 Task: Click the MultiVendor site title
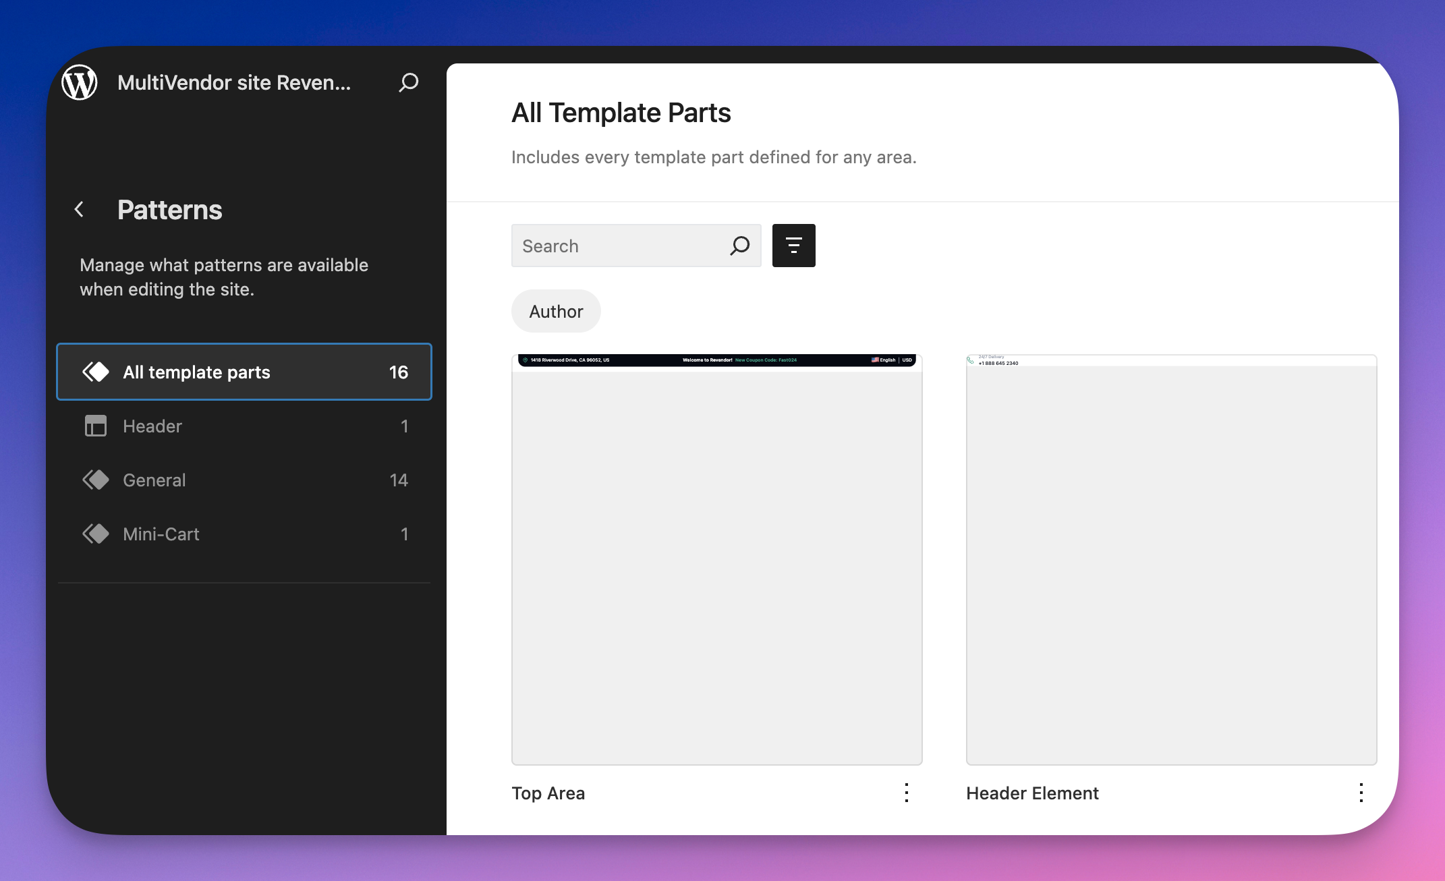[x=234, y=82]
